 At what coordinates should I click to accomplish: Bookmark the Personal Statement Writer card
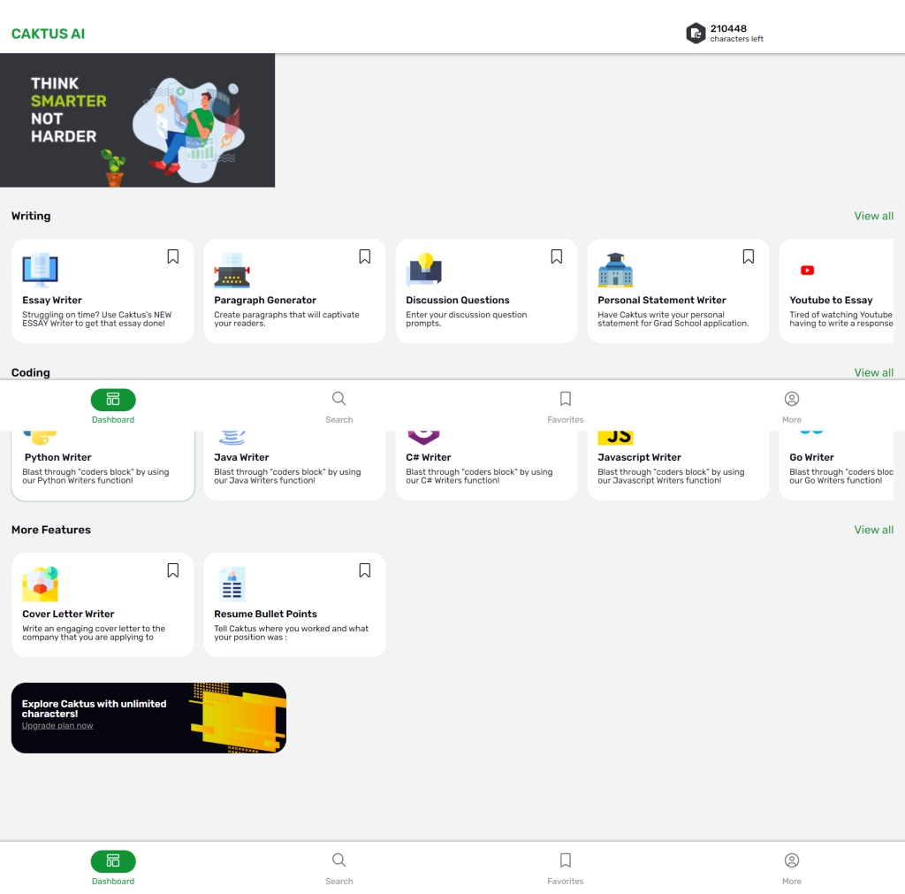pyautogui.click(x=748, y=256)
